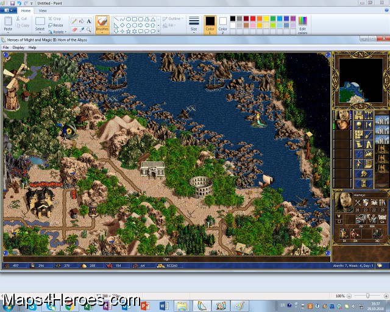
Task: Click the Underworld view pillars button
Action: (x=368, y=115)
